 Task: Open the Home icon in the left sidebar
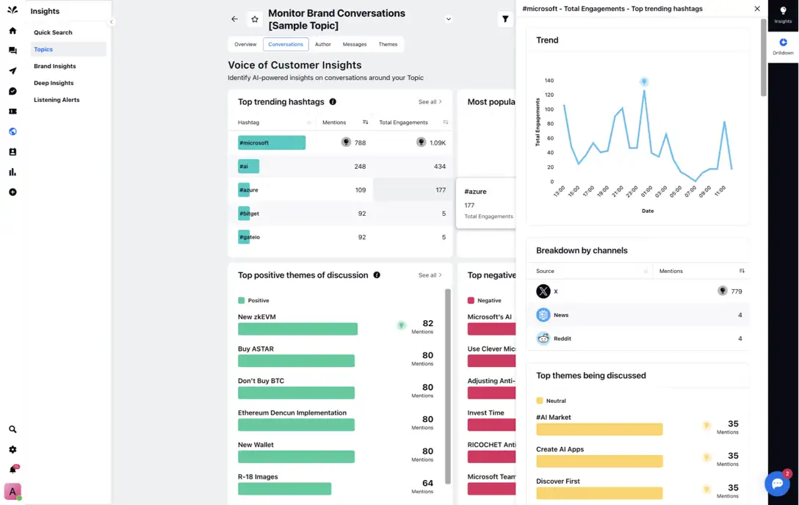(12, 32)
